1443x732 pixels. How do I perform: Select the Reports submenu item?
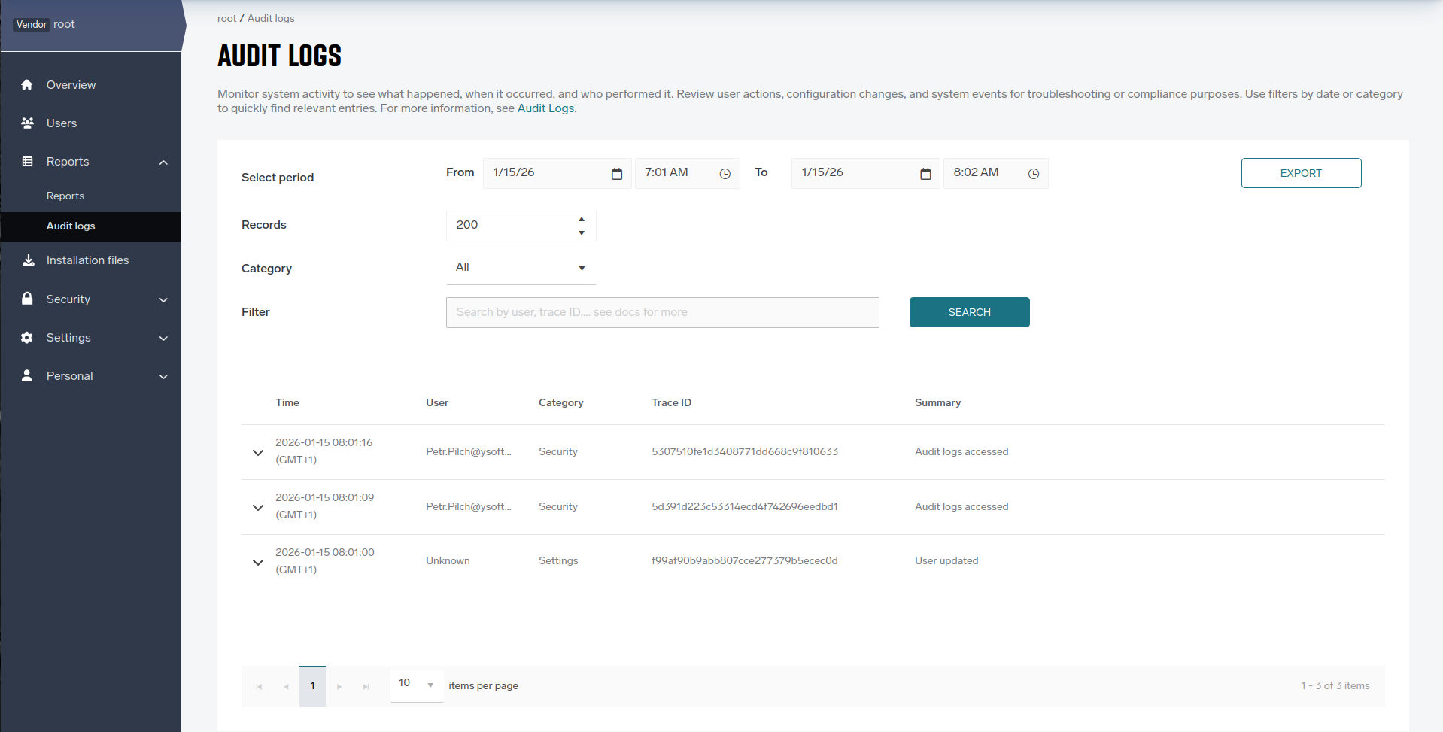(x=65, y=196)
